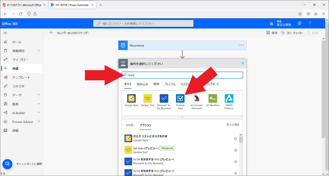
Task: Expand the connector list chevron
Action: coord(182,117)
